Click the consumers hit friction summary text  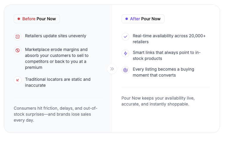point(55,114)
